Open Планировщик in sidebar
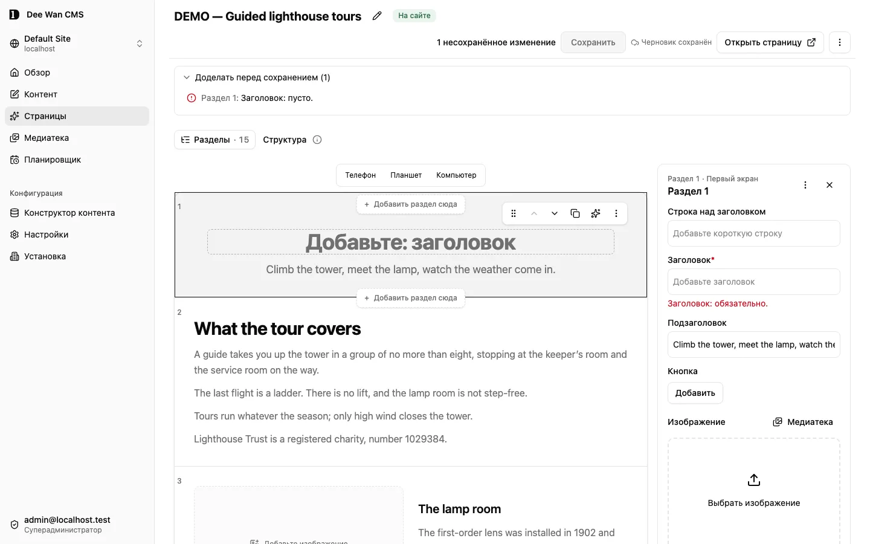 click(77, 160)
